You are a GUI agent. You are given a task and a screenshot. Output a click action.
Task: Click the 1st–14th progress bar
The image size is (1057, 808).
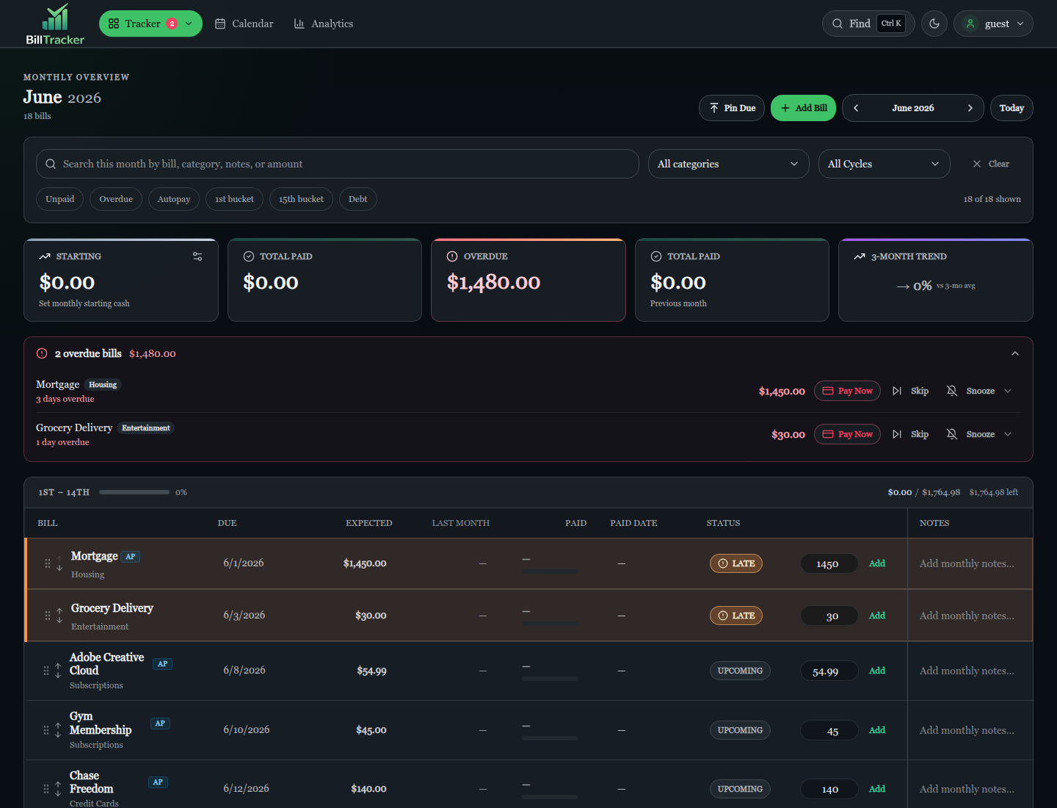coord(134,492)
